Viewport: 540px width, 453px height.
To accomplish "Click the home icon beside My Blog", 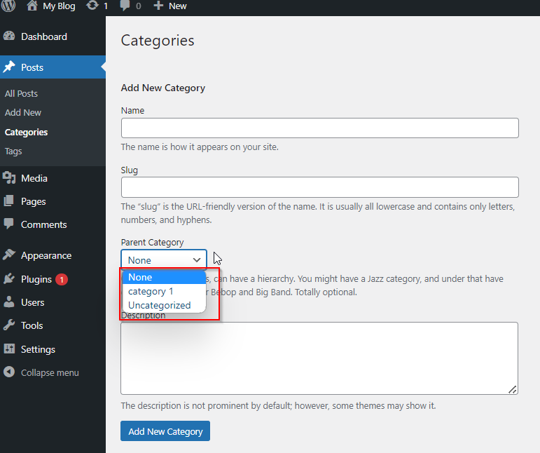I will [32, 6].
